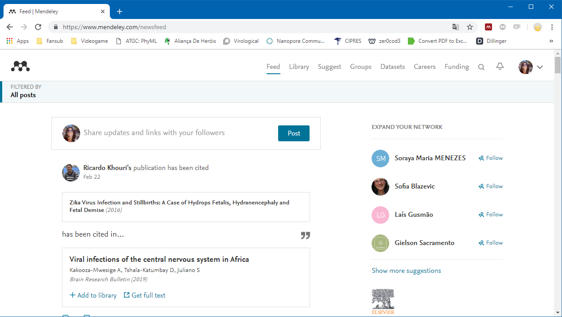Open the Videogame bookmark folder

[89, 41]
